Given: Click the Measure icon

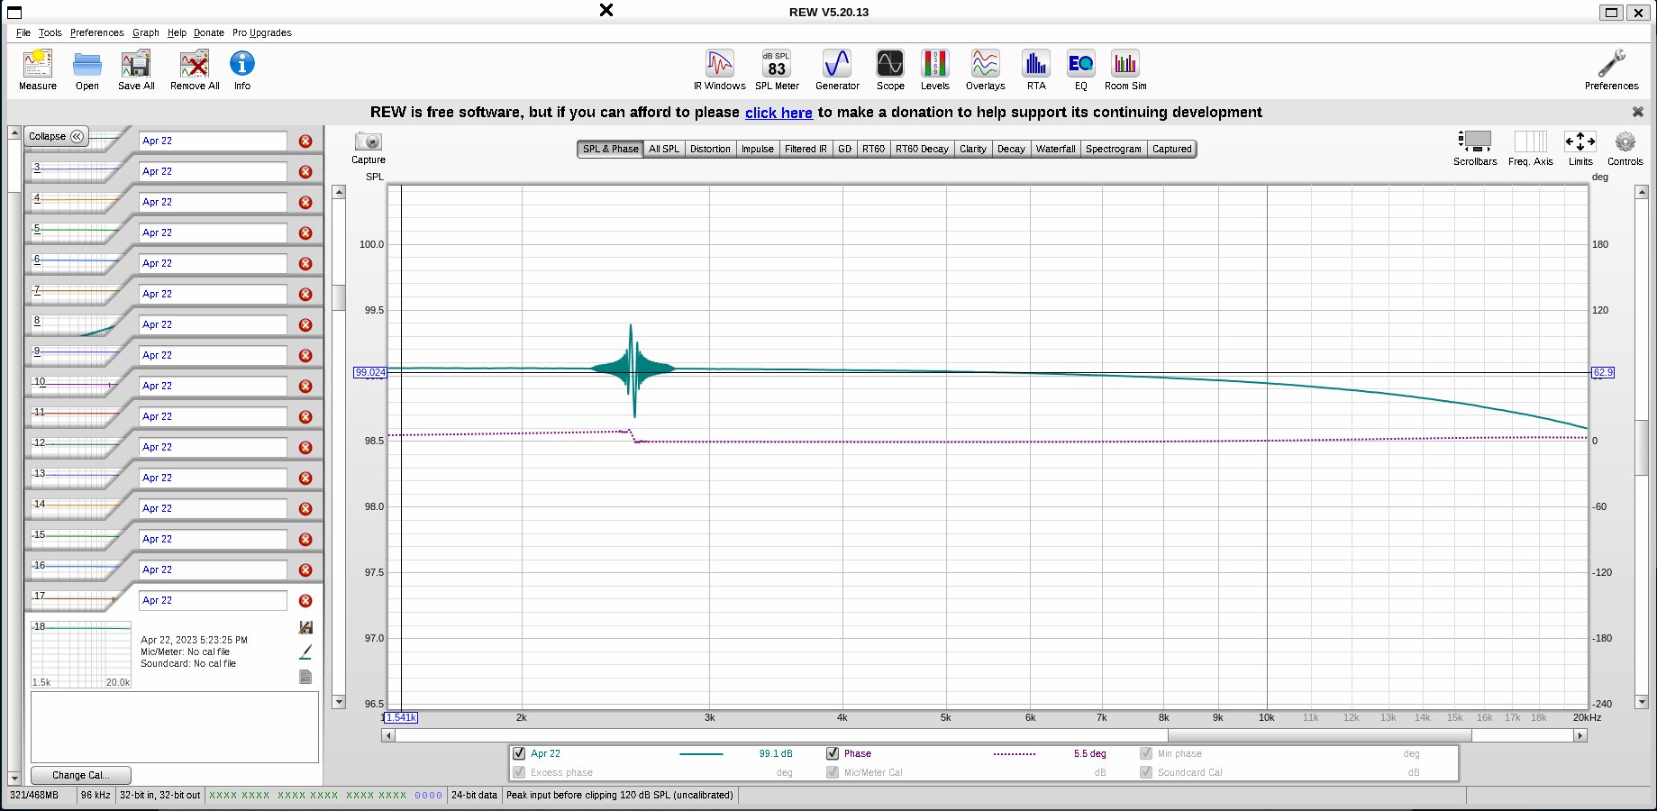Looking at the screenshot, I should point(38,70).
